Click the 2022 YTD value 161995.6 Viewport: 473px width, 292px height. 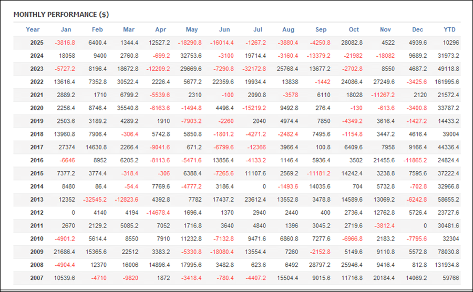[447, 82]
